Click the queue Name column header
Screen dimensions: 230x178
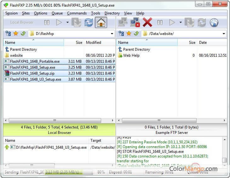pyautogui.click(x=46, y=140)
